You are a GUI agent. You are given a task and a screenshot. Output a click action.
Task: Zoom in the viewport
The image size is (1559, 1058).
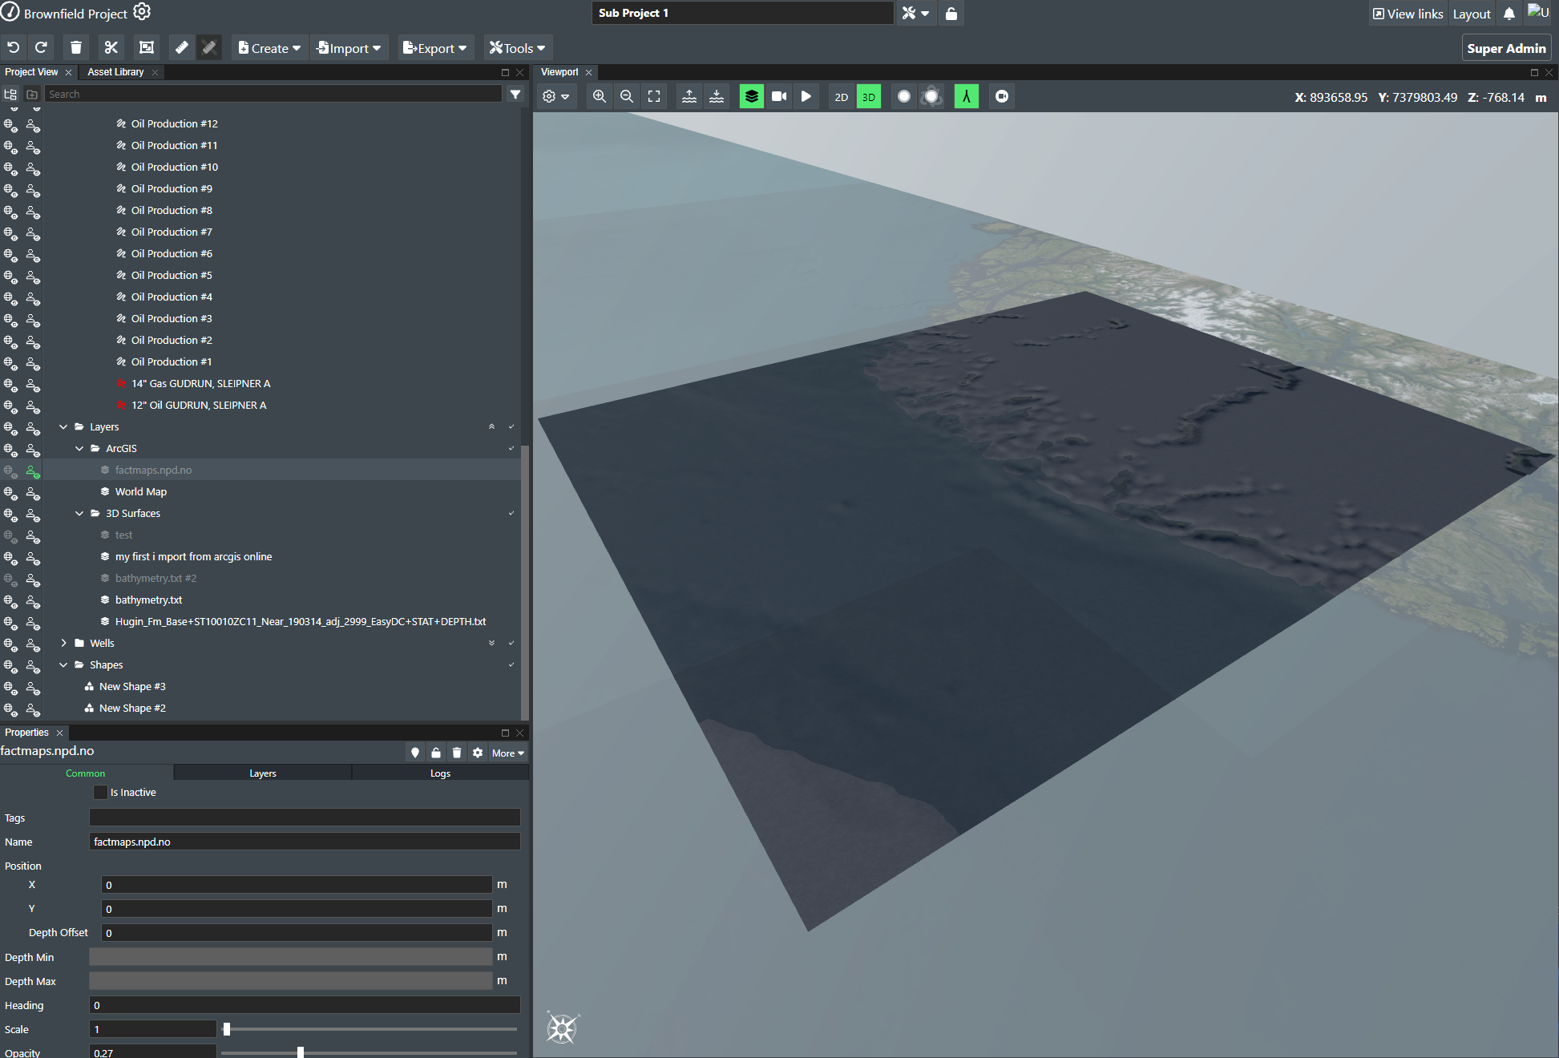click(x=600, y=96)
